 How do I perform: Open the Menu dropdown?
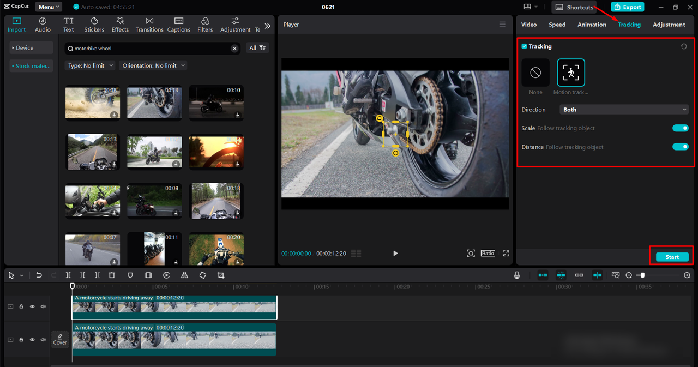[x=49, y=7]
